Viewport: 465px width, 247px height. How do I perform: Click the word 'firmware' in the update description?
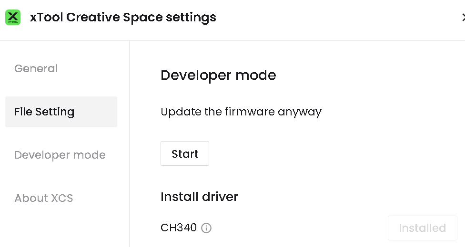pyautogui.click(x=250, y=112)
